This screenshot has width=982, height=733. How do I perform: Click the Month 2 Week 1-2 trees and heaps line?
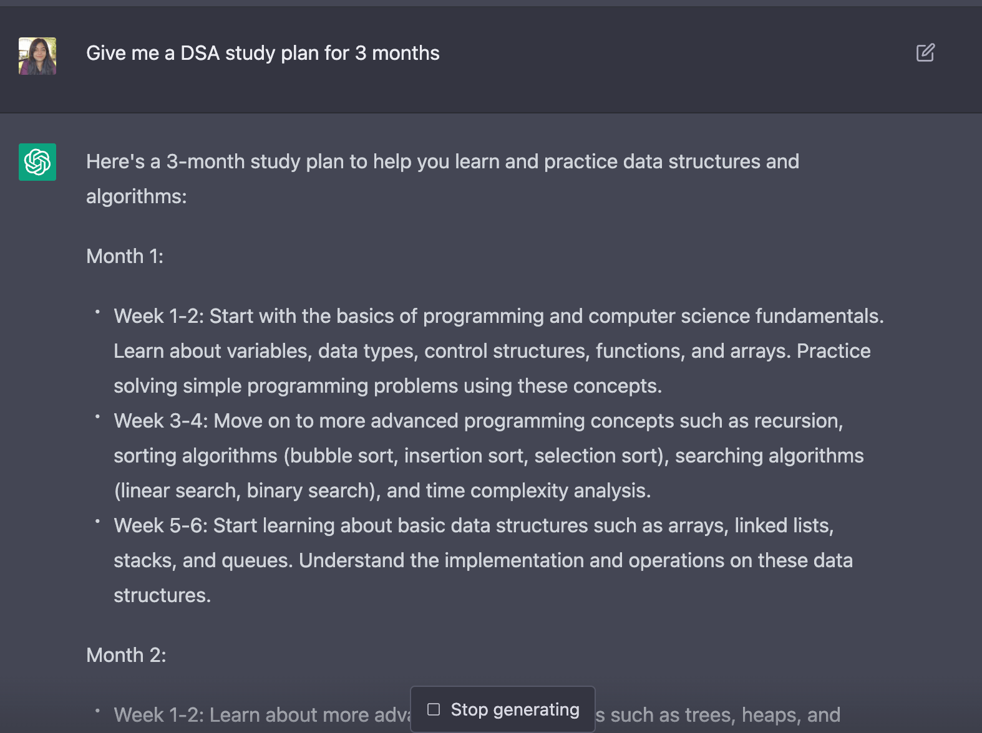pyautogui.click(x=477, y=715)
